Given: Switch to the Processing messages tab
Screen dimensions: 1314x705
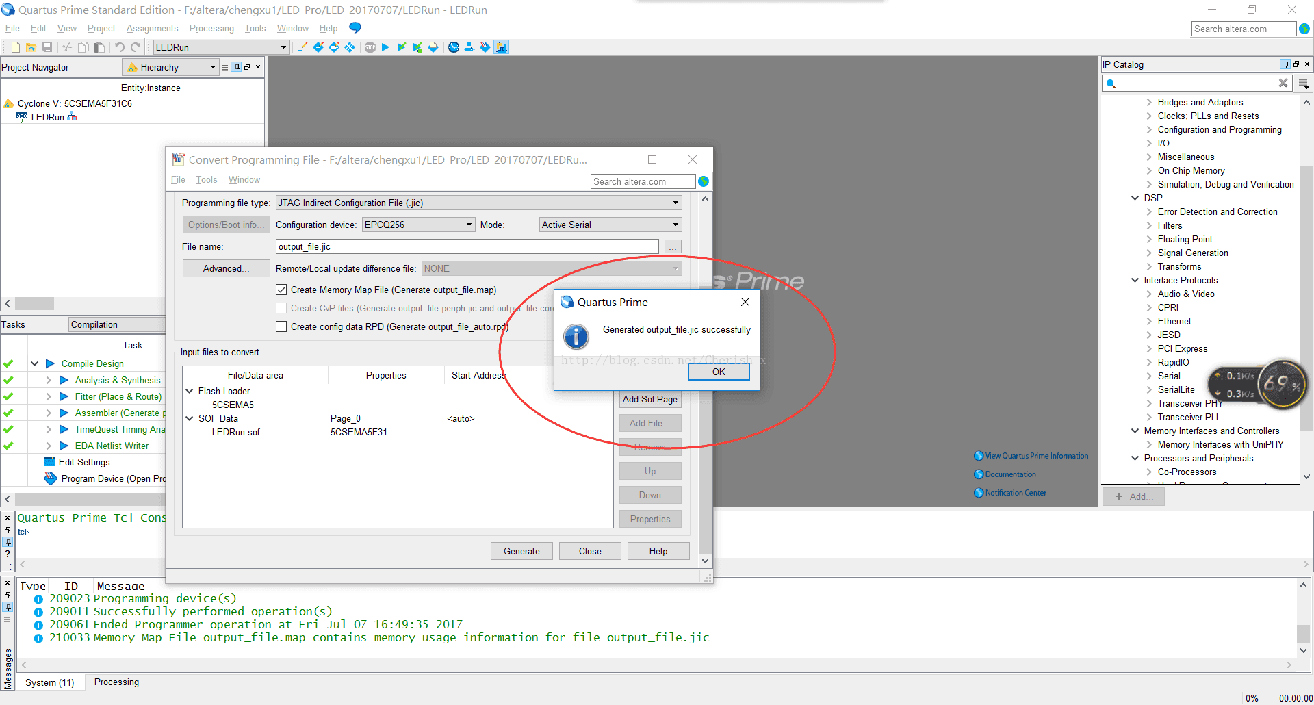Looking at the screenshot, I should 116,682.
